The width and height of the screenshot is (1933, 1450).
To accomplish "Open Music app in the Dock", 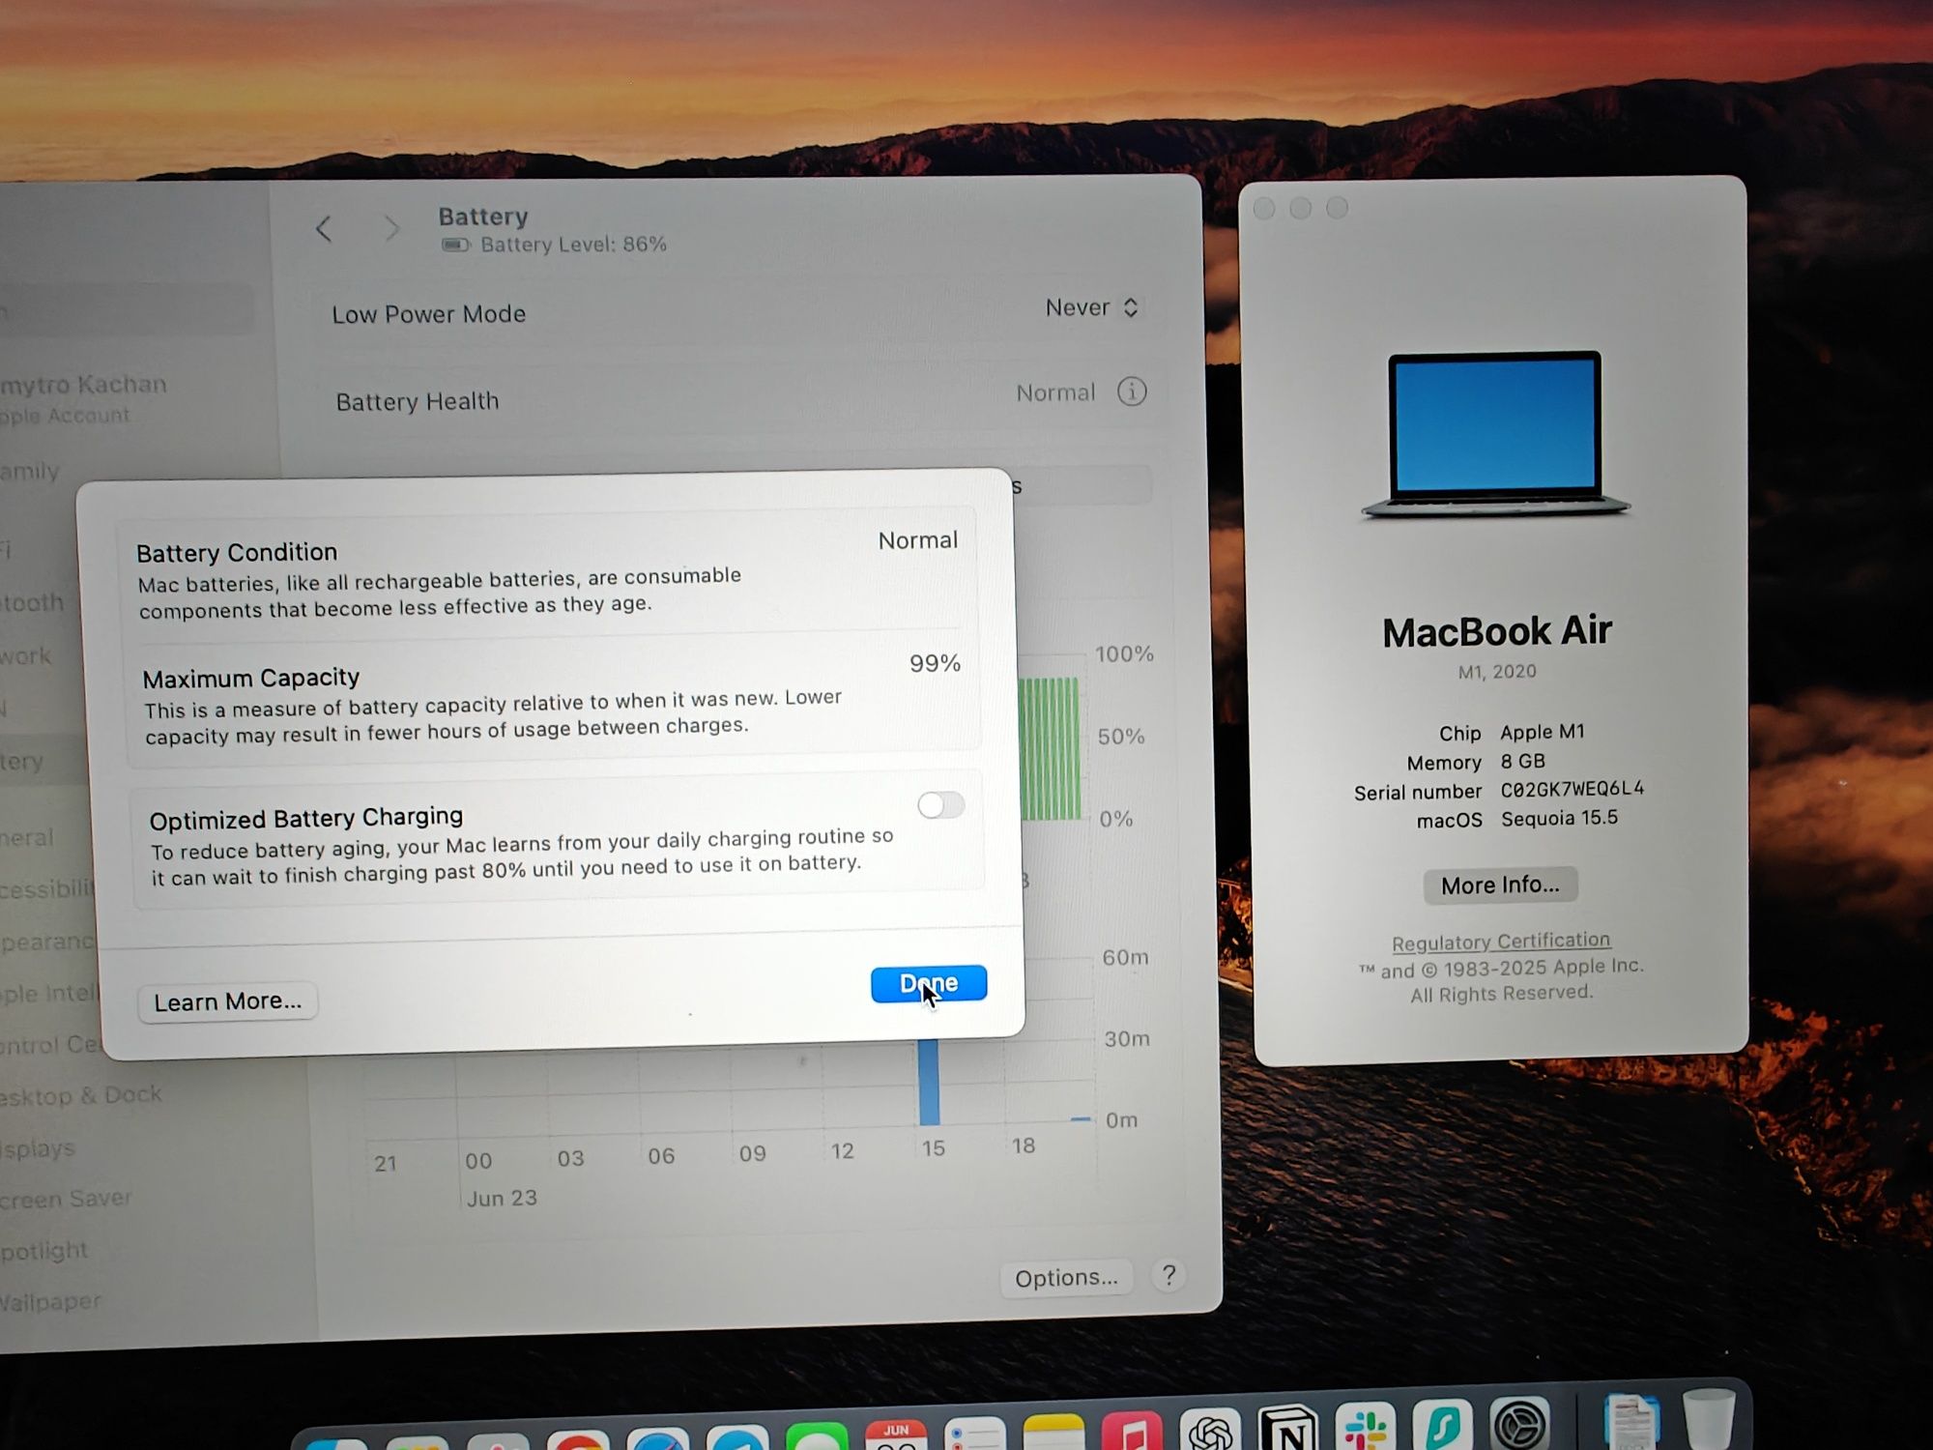I will [1133, 1432].
